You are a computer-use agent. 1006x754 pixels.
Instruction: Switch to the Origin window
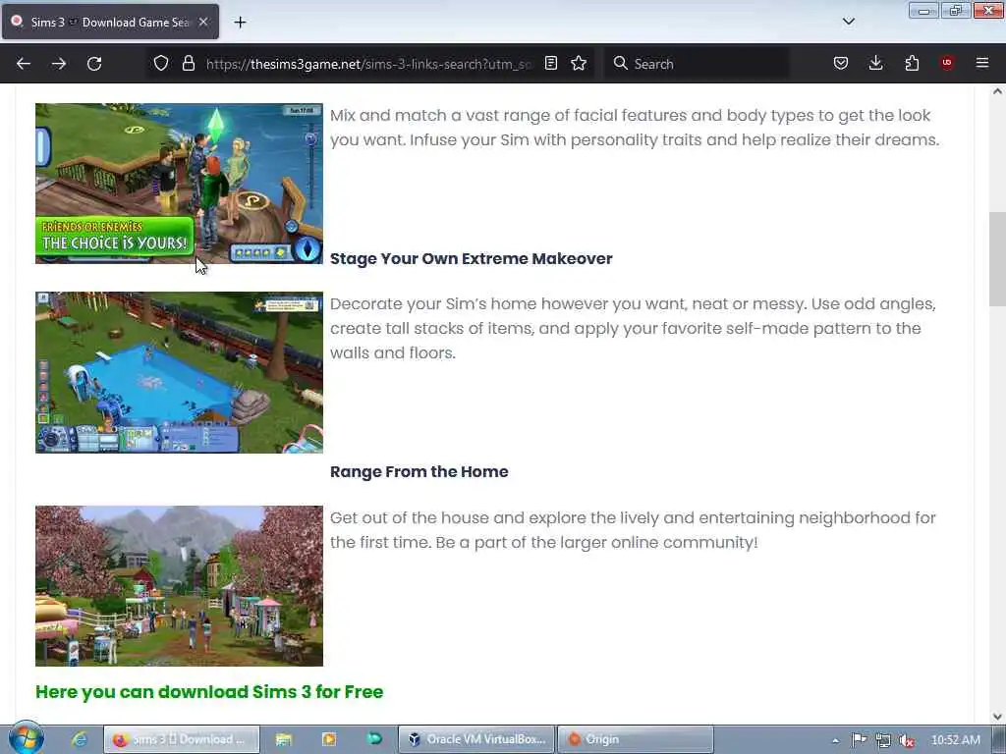click(x=636, y=739)
